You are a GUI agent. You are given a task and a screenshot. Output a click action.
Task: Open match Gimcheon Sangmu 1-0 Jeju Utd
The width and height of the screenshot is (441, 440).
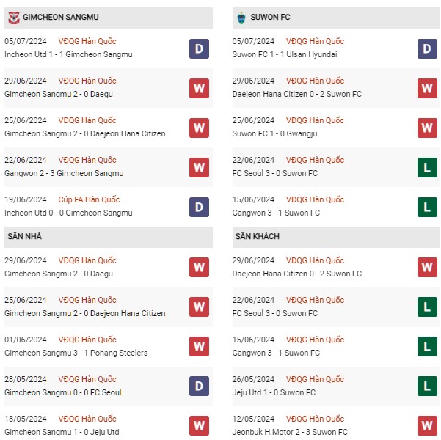62,432
